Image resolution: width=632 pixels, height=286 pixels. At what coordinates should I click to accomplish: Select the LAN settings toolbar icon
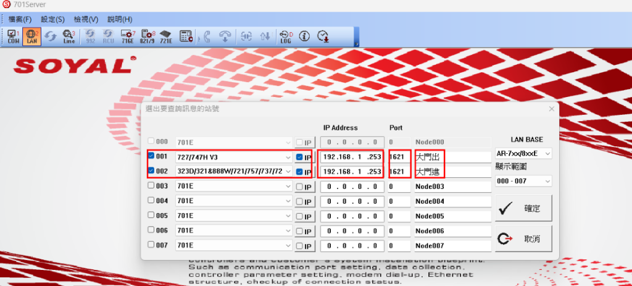[x=31, y=36]
